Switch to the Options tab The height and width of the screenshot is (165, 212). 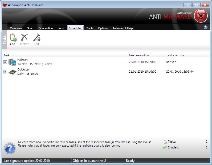tap(103, 28)
